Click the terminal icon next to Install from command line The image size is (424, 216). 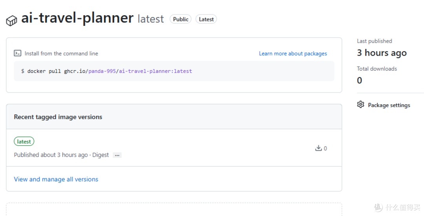(18, 53)
